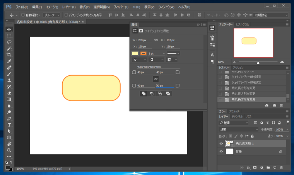Open the 通常 blend mode dropdown

click(x=238, y=129)
